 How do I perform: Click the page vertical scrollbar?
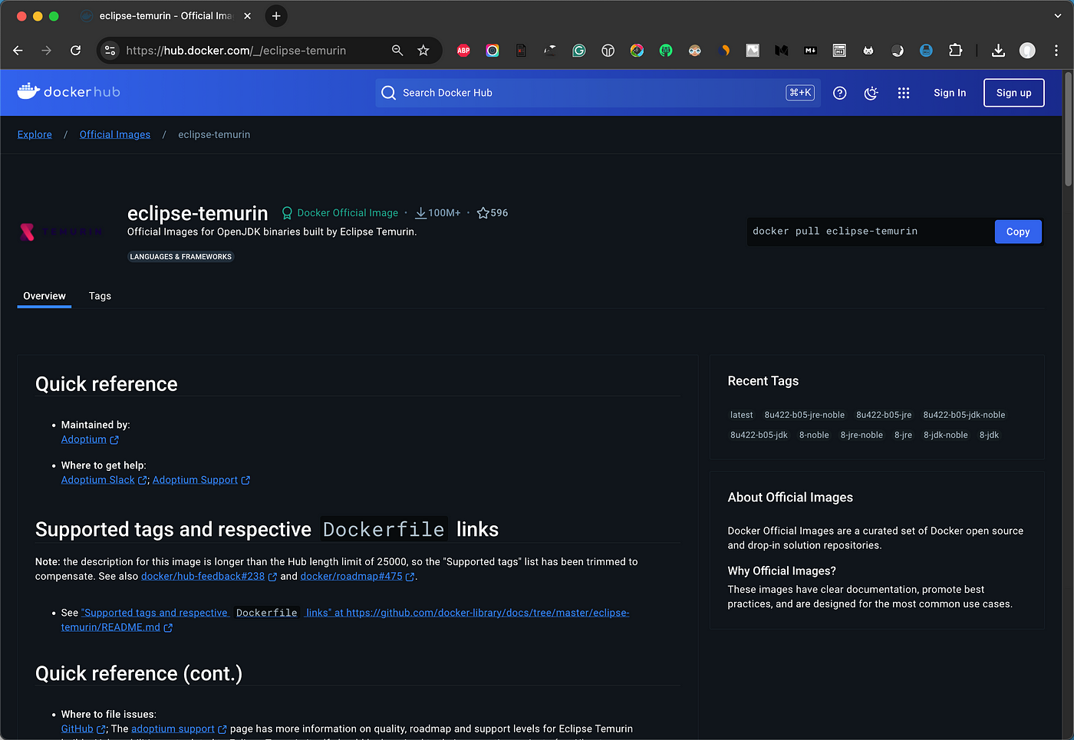point(1068,129)
